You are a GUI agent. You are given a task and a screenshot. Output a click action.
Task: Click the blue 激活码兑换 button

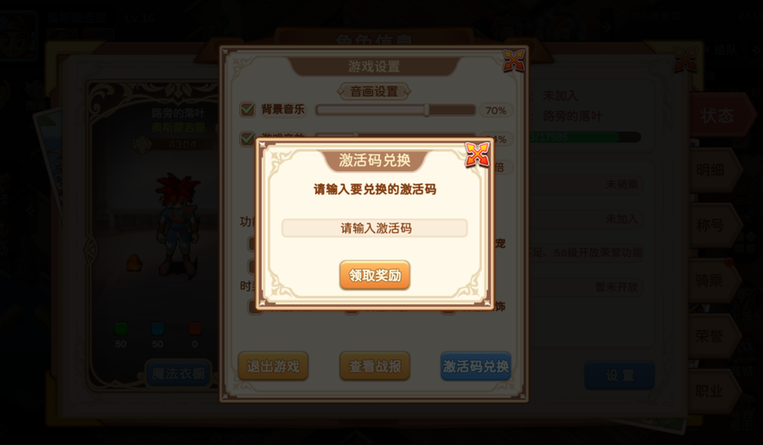tap(476, 366)
